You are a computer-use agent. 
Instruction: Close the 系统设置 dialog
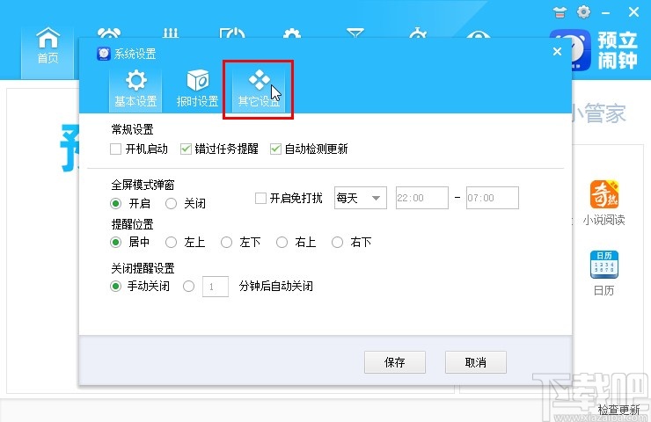click(x=557, y=52)
